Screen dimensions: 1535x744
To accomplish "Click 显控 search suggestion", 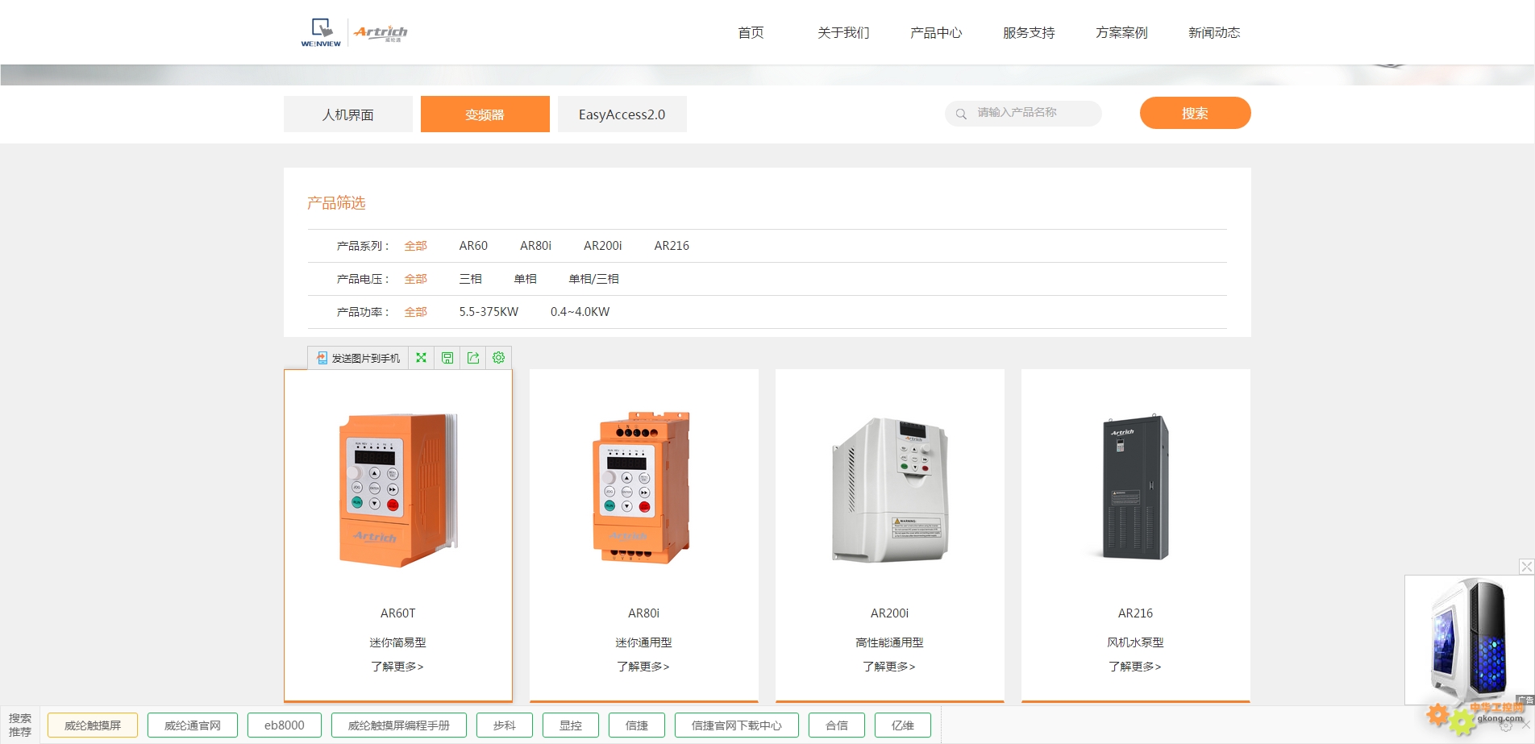I will [571, 725].
